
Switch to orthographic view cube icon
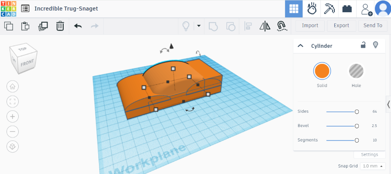click(x=13, y=147)
